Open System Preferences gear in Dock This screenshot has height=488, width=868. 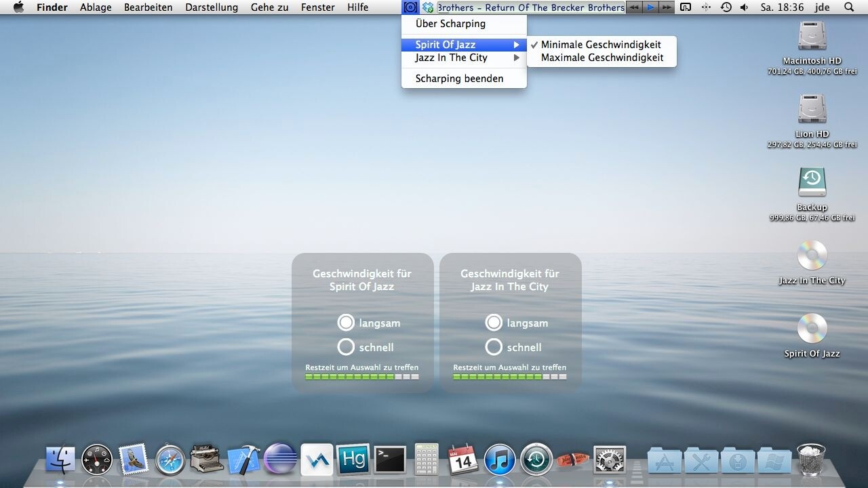coord(610,460)
